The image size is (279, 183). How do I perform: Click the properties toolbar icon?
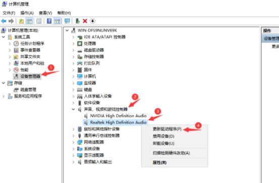[x=39, y=21]
